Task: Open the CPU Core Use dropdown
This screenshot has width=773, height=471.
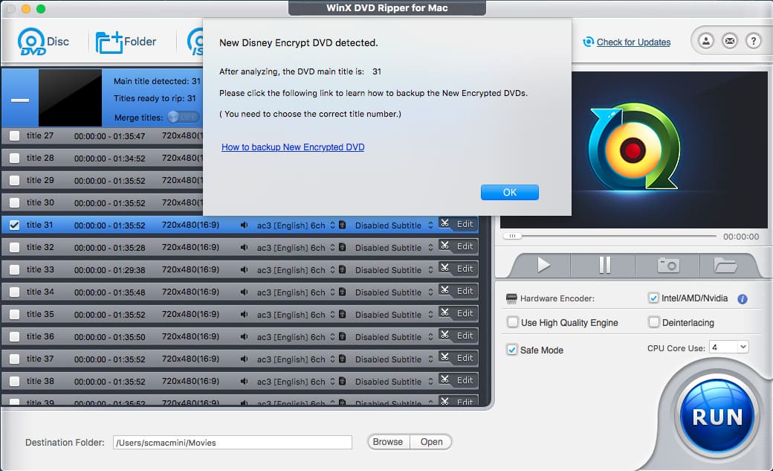Action: click(x=728, y=347)
